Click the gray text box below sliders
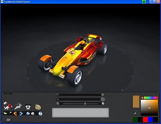Viewport: 161px width, 124px height. (x=80, y=113)
